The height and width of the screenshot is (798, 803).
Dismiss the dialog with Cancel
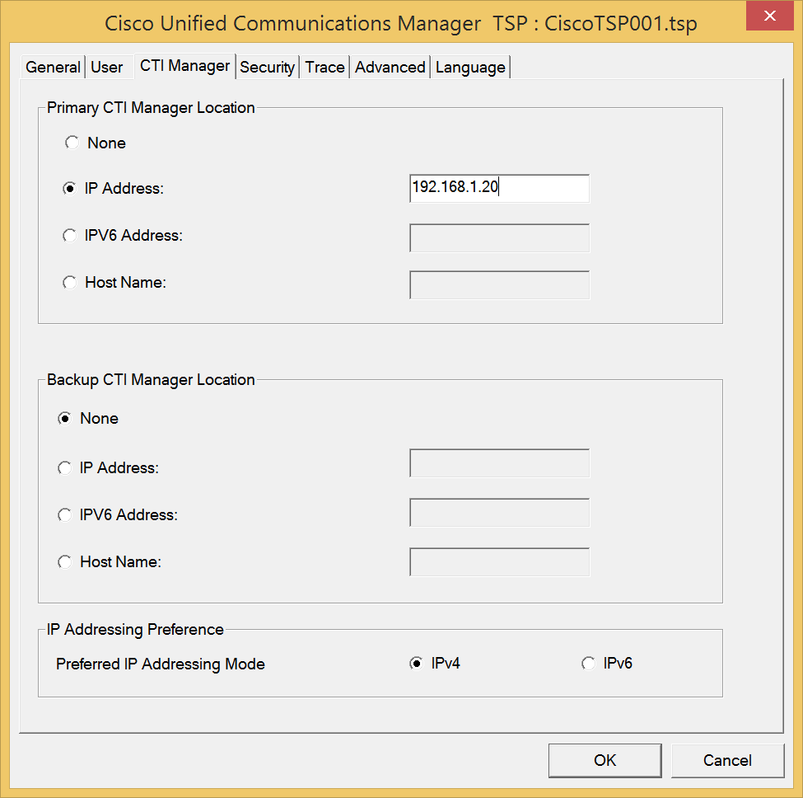[x=728, y=761]
